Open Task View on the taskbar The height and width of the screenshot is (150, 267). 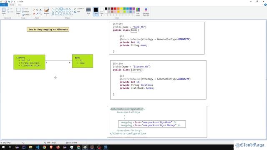coord(10,147)
